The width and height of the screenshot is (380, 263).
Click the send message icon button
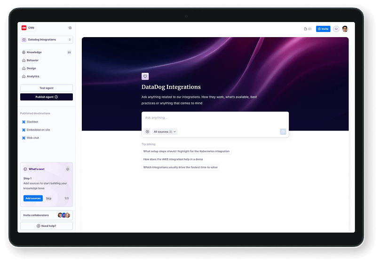pos(283,131)
